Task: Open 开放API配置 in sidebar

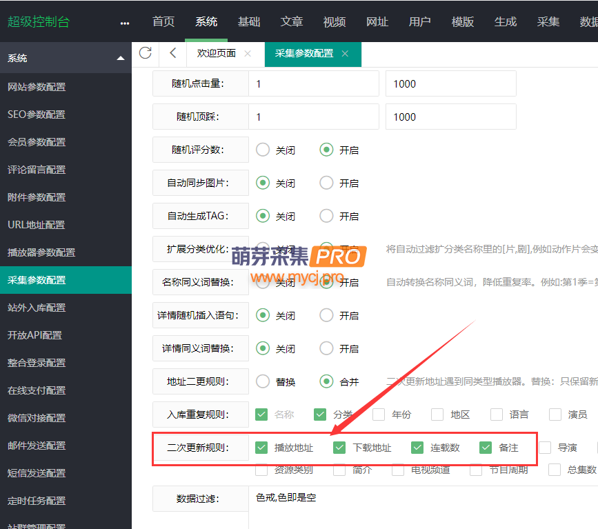Action: [x=66, y=335]
